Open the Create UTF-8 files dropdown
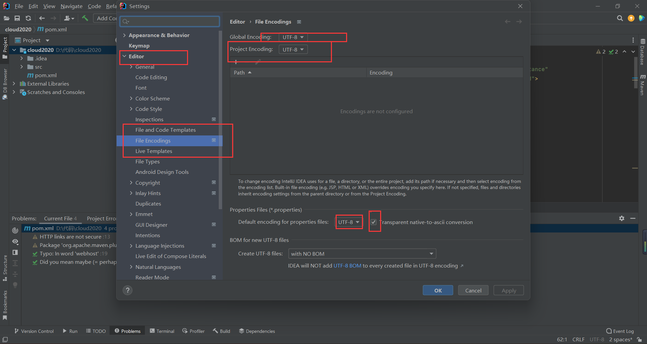 point(362,254)
